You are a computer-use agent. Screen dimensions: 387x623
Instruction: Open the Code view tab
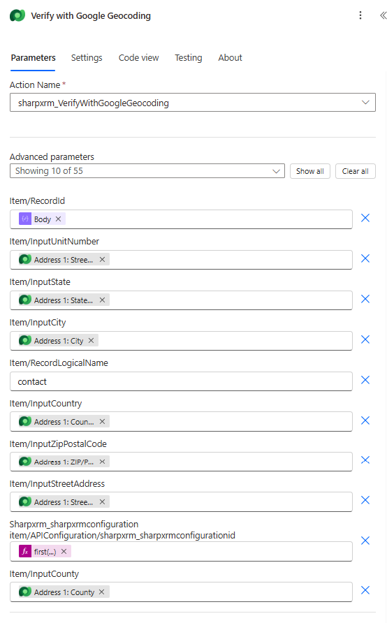pos(139,58)
